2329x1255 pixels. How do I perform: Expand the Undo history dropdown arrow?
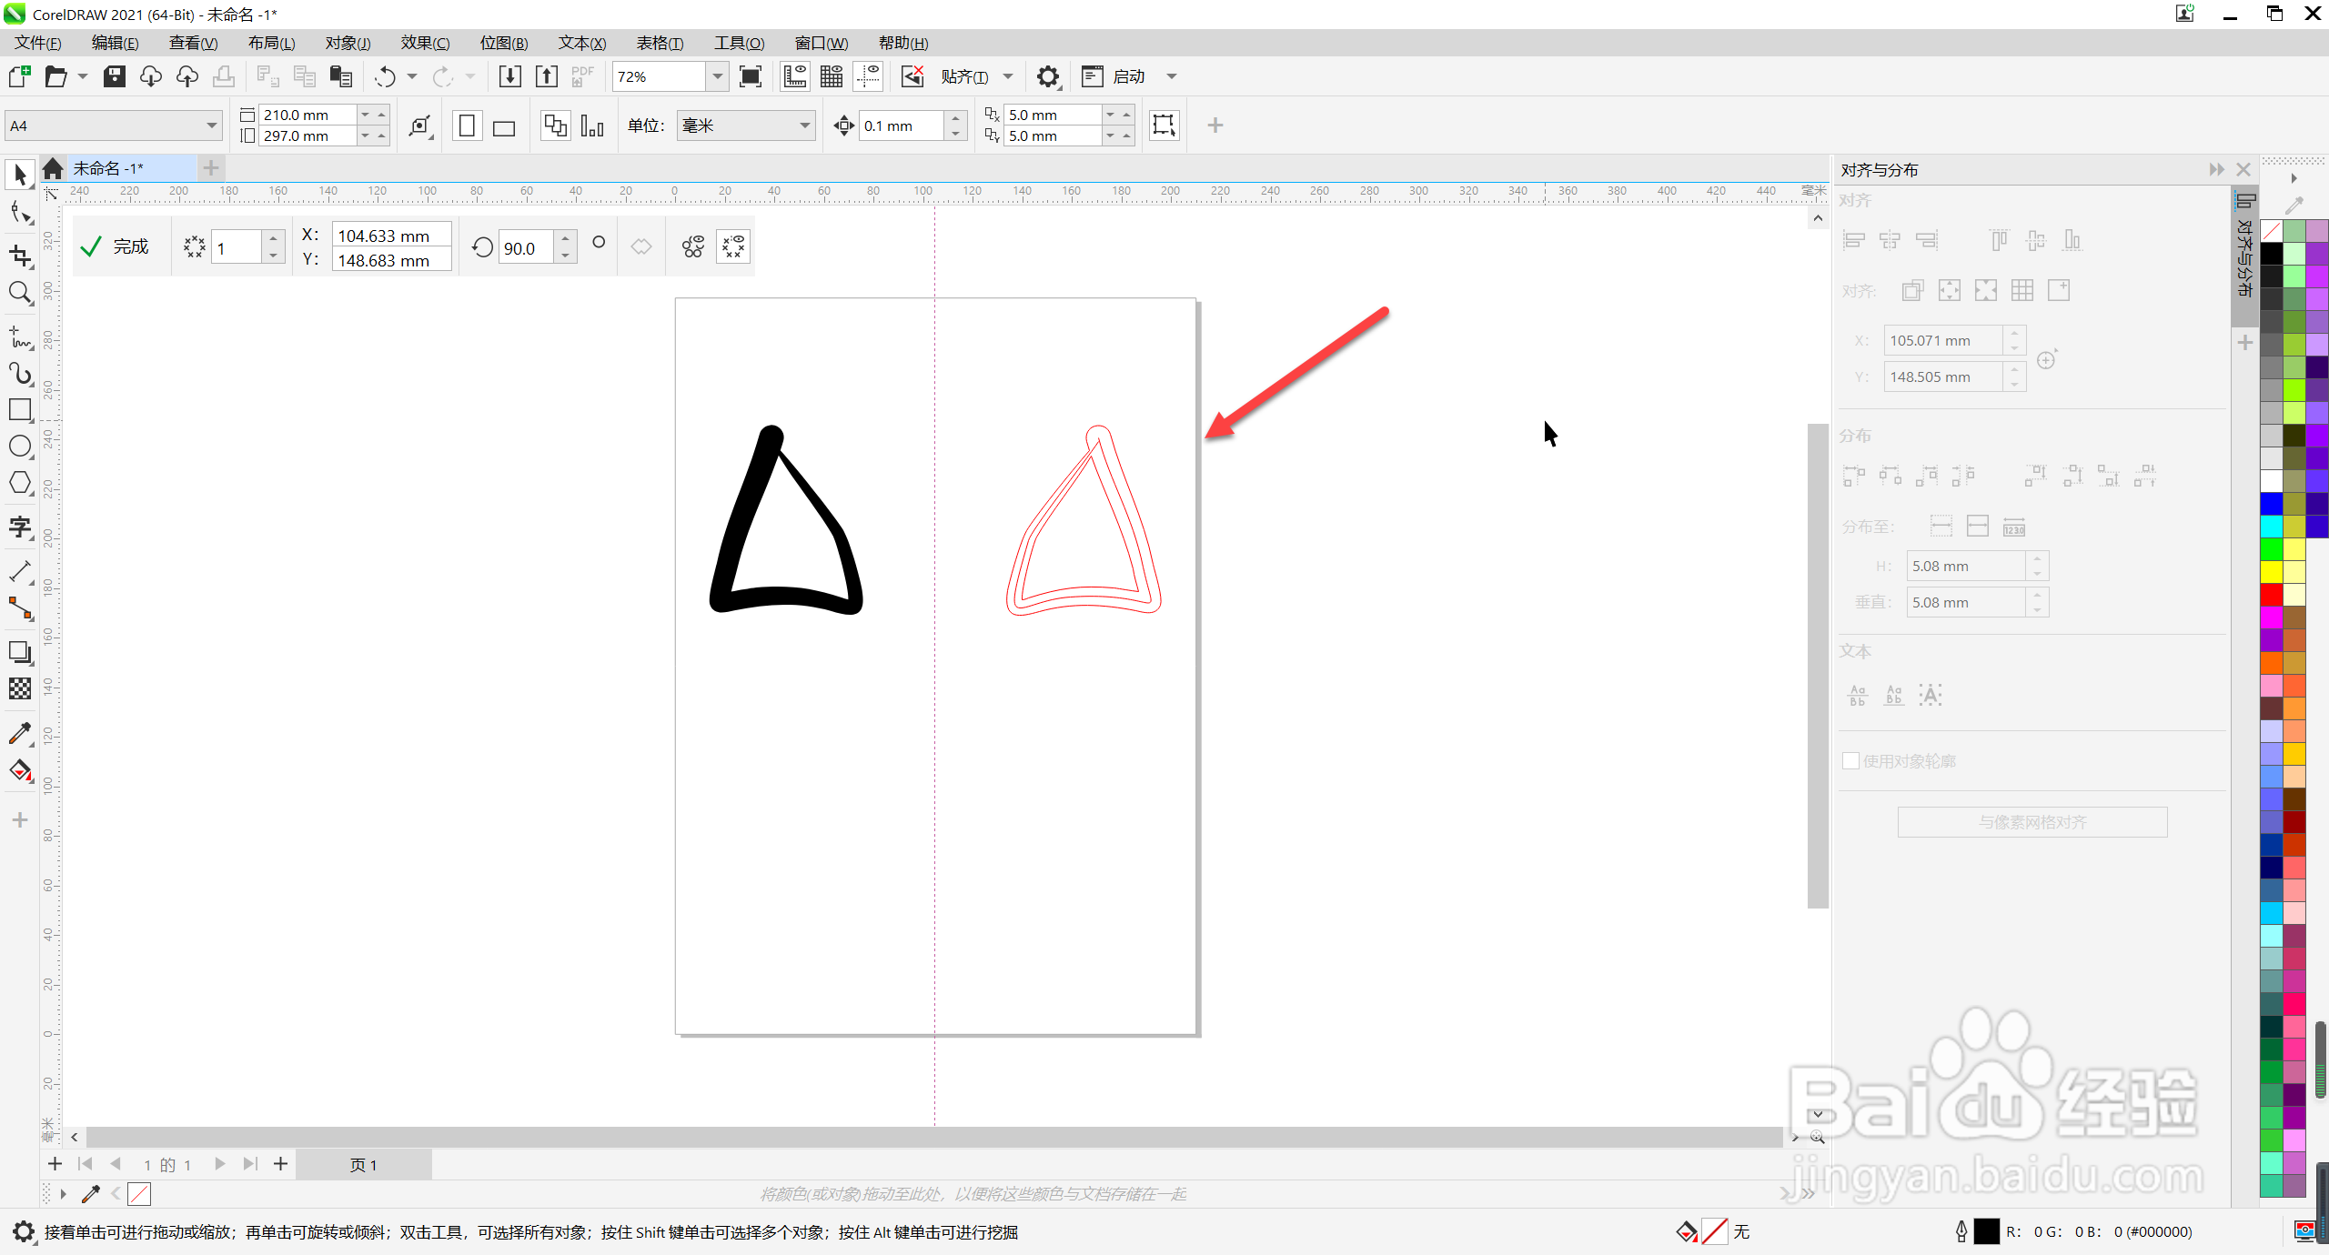tap(412, 76)
